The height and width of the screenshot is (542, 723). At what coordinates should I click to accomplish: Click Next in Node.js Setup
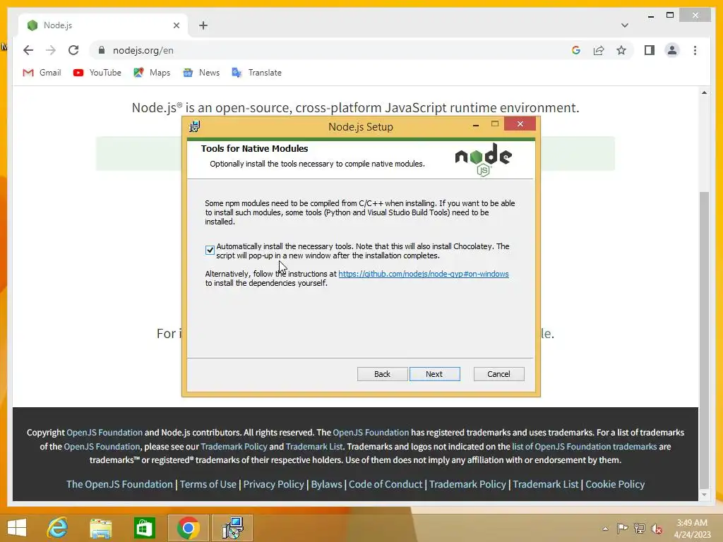click(434, 374)
